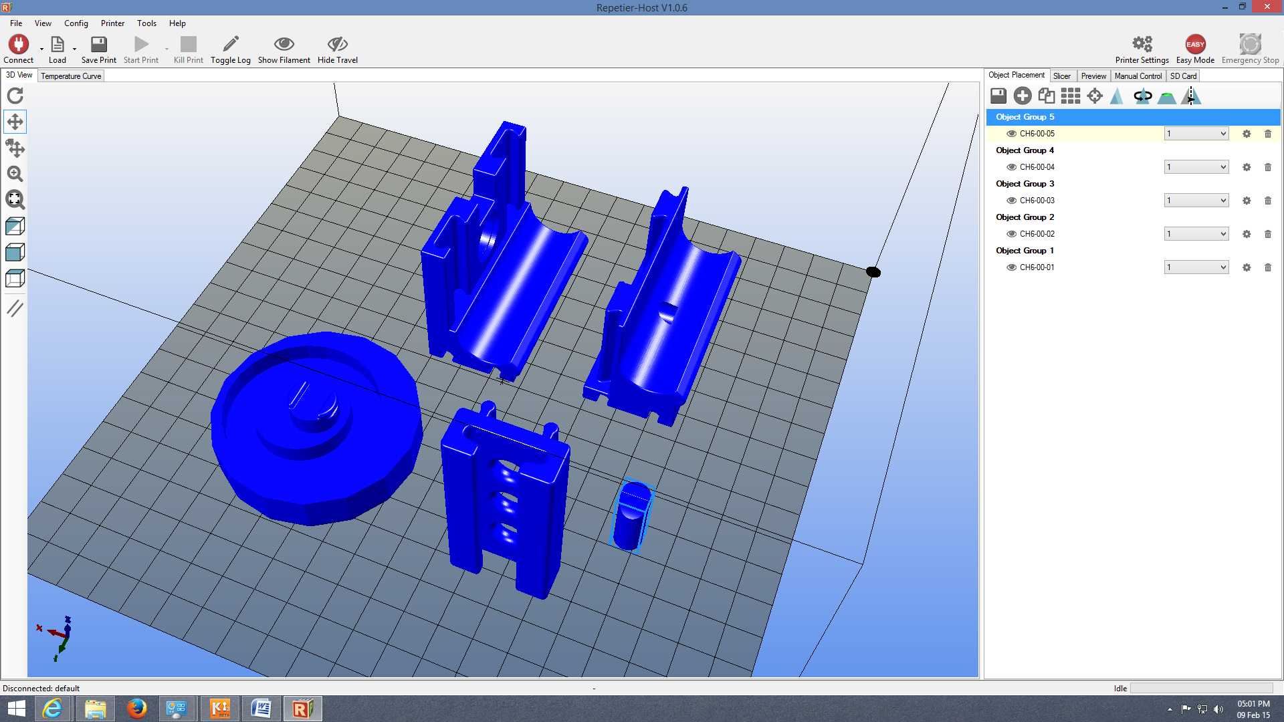This screenshot has width=1284, height=722.
Task: Fit objects to view with zoom-fit icon
Action: [x=15, y=200]
